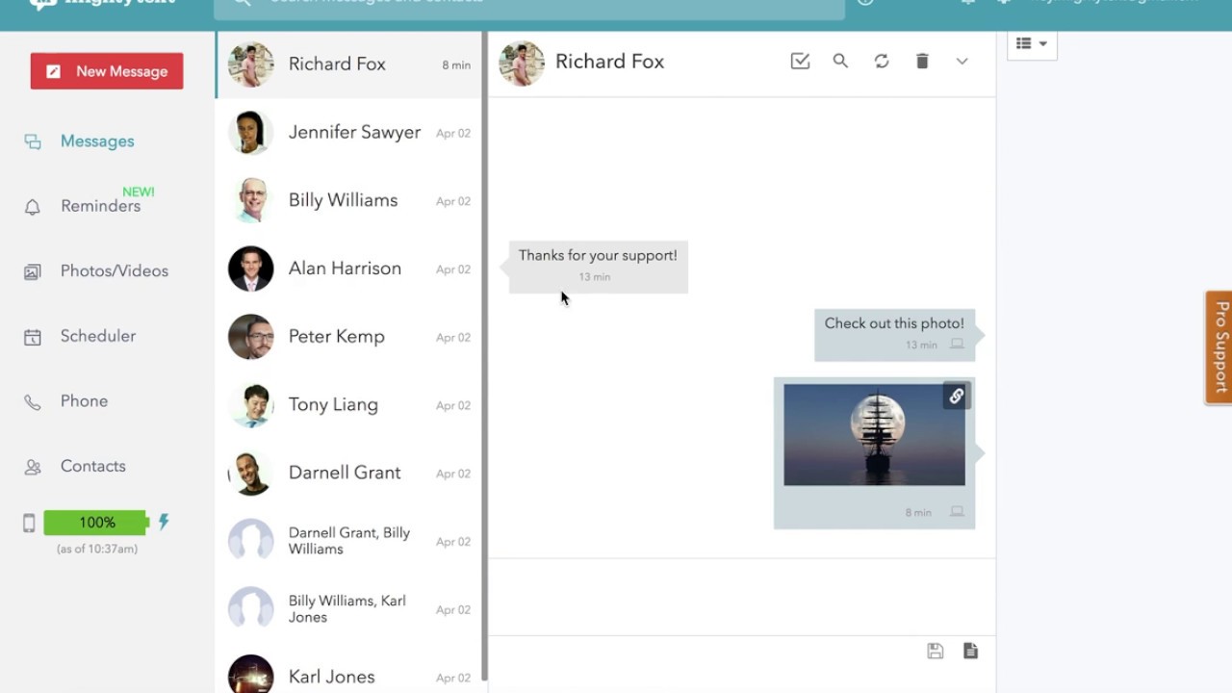Click the trash delete conversation icon
The image size is (1232, 693).
[x=922, y=61]
